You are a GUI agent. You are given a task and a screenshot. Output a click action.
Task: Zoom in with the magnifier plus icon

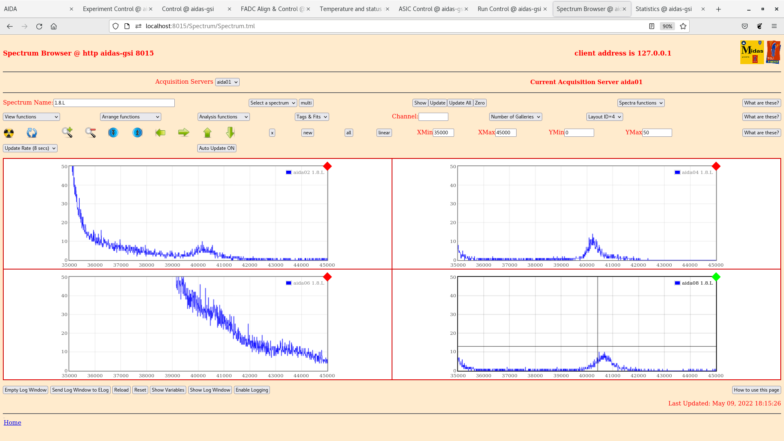[67, 132]
